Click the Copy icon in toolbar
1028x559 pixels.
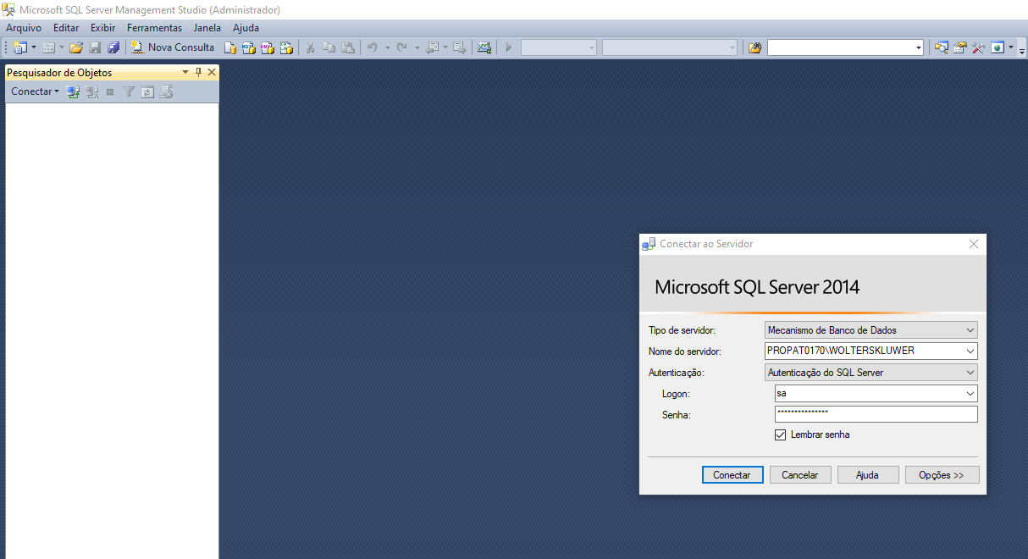(x=329, y=47)
